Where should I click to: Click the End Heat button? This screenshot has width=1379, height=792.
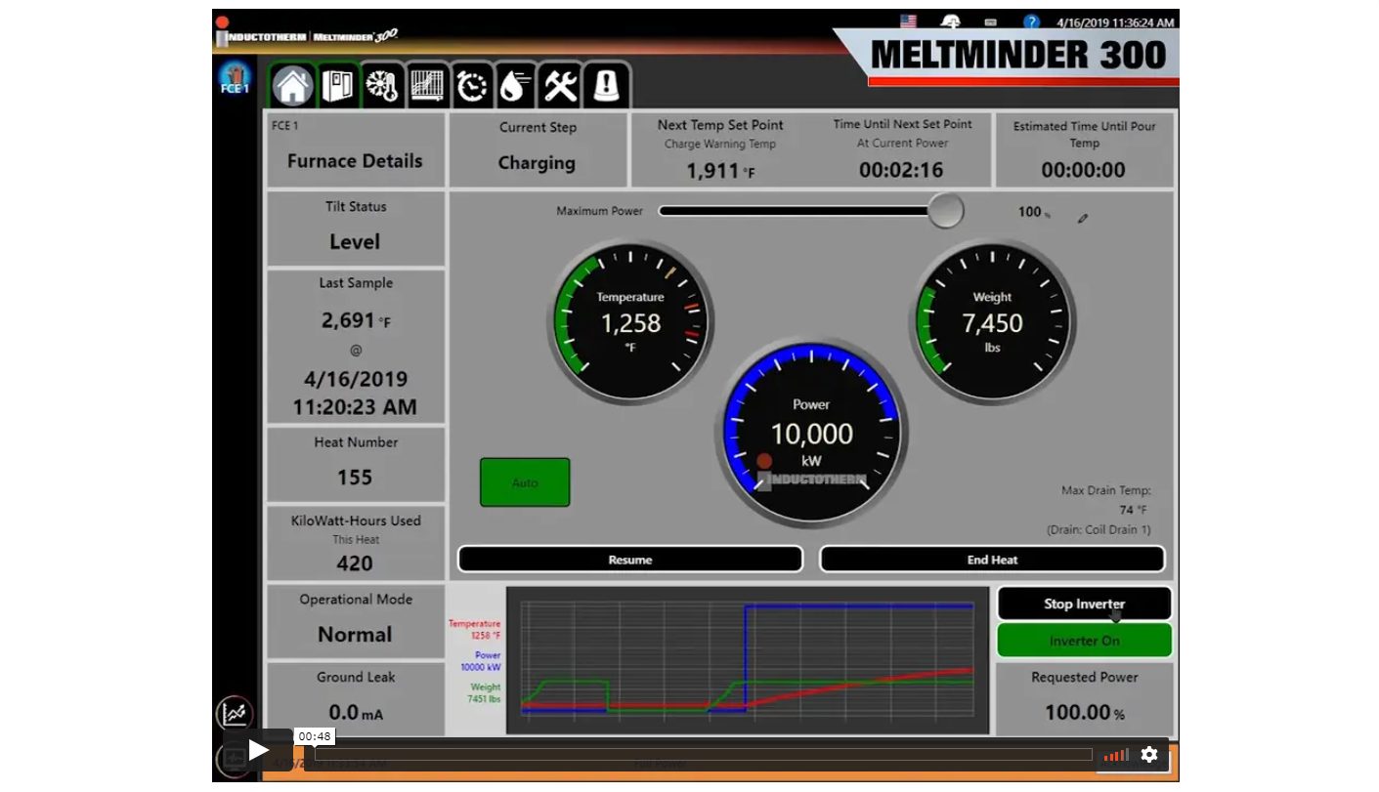(x=992, y=560)
